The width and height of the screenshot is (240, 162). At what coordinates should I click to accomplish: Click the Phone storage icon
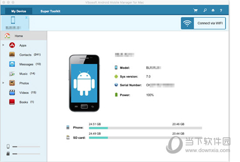(68, 127)
